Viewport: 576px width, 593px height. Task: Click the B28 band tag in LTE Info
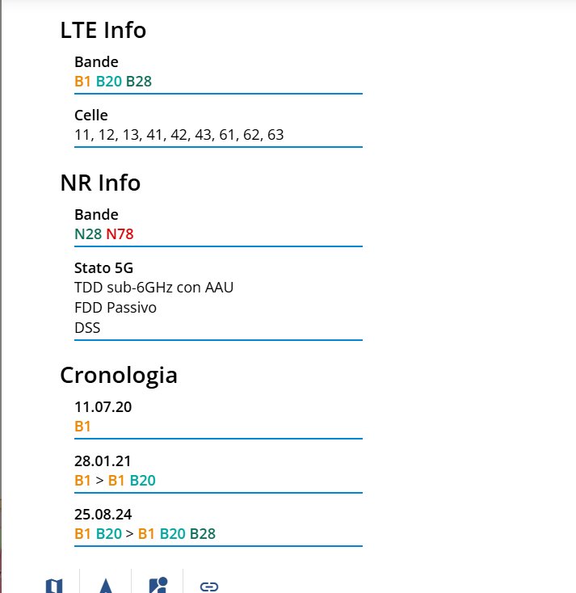[x=139, y=81]
